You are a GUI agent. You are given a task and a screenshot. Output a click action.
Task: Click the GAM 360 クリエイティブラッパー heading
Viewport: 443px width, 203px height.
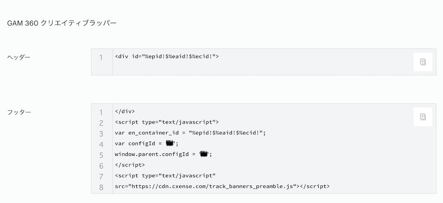(62, 23)
